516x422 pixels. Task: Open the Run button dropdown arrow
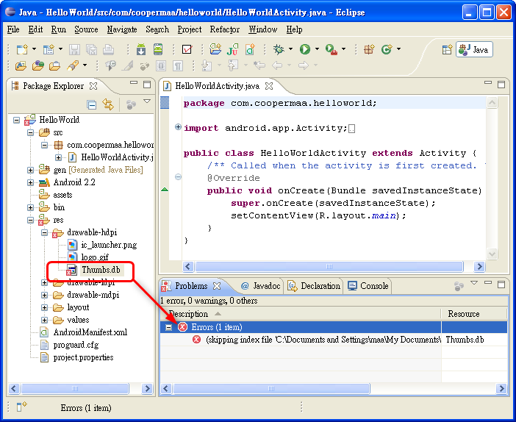tap(318, 49)
